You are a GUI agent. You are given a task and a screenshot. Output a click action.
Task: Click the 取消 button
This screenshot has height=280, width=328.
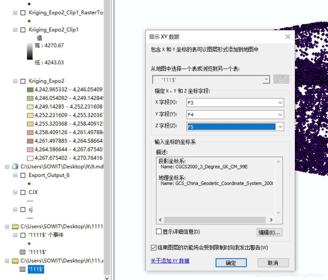click(x=273, y=263)
